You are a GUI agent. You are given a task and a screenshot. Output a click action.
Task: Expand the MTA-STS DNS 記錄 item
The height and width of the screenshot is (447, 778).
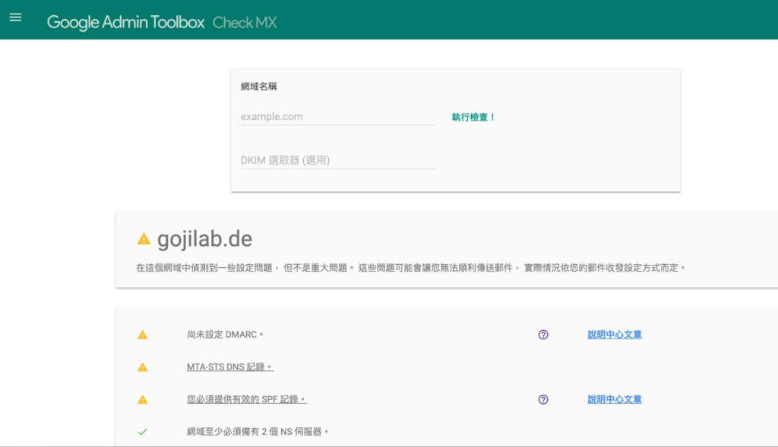pyautogui.click(x=229, y=367)
